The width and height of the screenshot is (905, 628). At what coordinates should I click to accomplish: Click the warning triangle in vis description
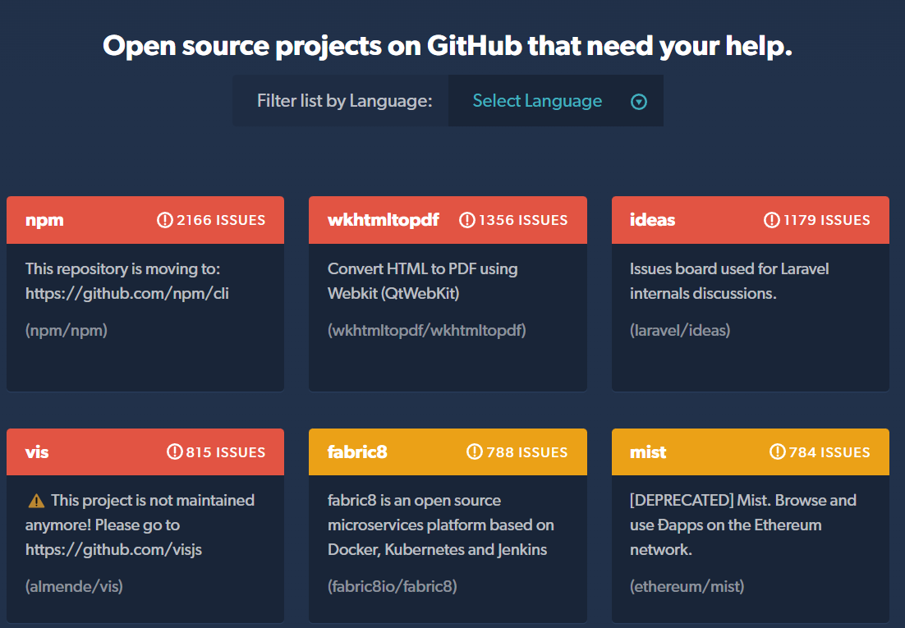pyautogui.click(x=36, y=501)
